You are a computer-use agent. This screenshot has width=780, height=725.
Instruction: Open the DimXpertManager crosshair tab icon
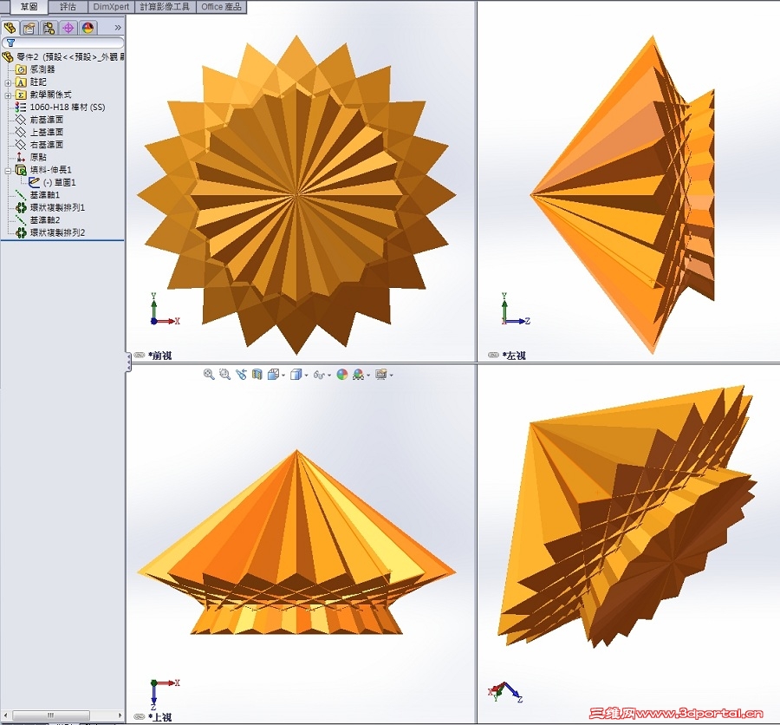(x=68, y=28)
